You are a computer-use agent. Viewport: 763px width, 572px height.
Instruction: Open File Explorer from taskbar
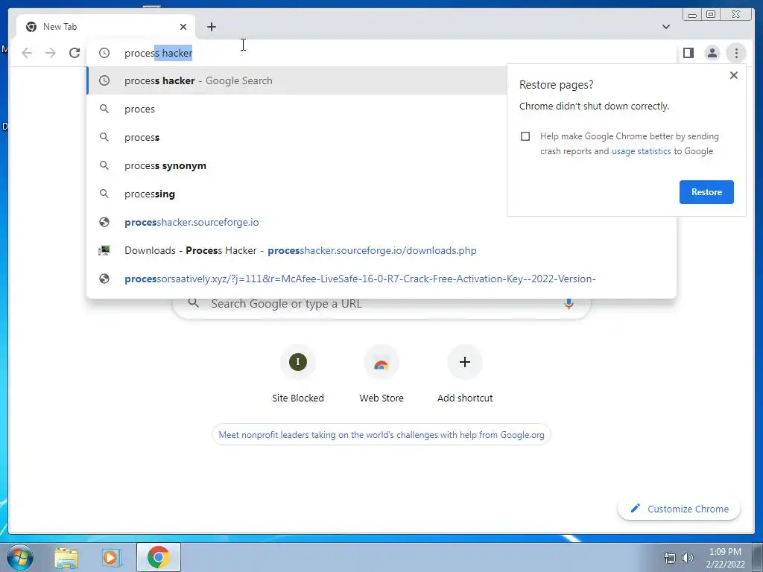[66, 558]
